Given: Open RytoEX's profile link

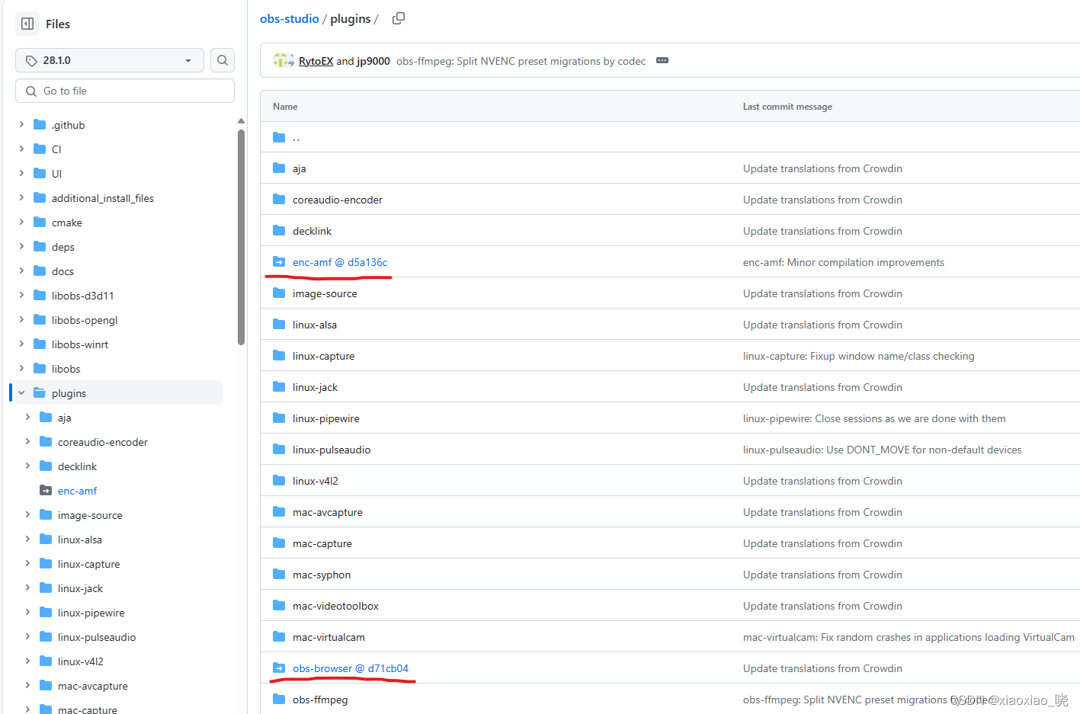Looking at the screenshot, I should tap(316, 61).
